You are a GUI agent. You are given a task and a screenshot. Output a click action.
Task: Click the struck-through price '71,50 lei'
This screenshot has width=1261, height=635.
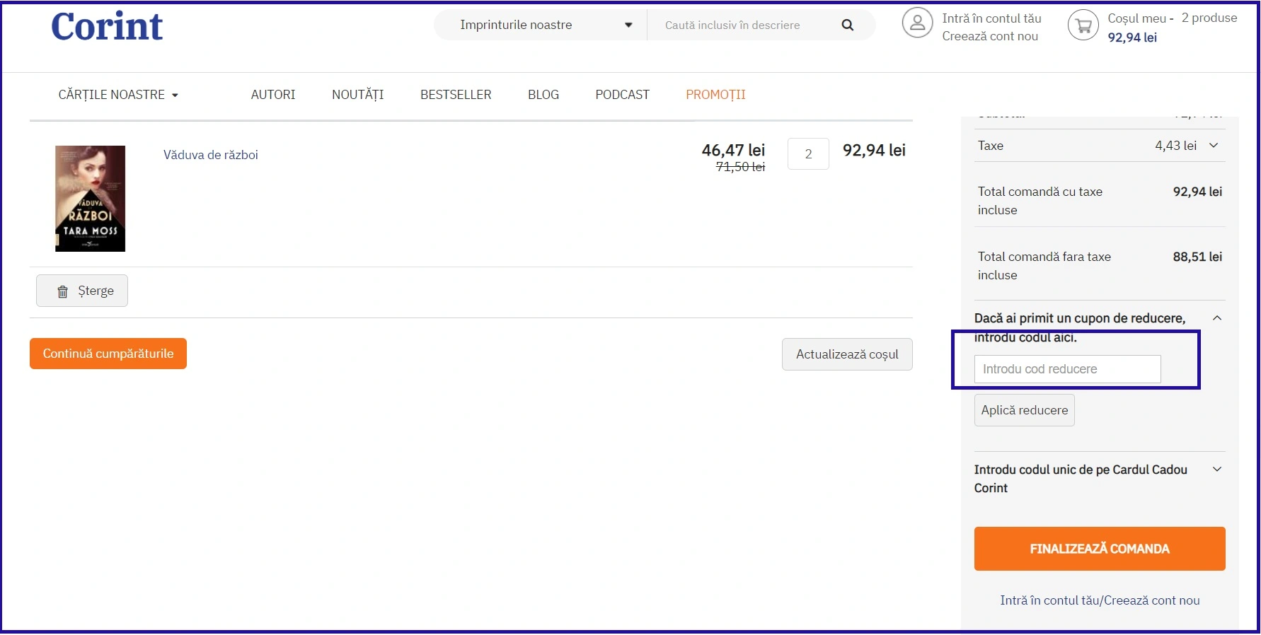pos(740,167)
